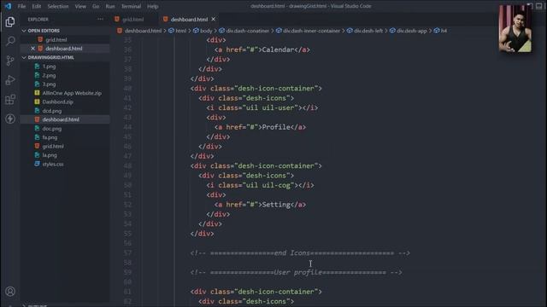Screen dimensions: 547x307
Task: Open the Go menu
Action: click(96, 6)
